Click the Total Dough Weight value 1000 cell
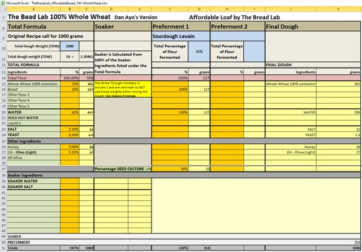This screenshot has height=252, width=362. pos(70,46)
